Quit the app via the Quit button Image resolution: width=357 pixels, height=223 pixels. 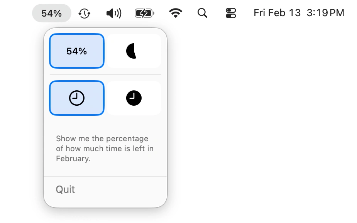pyautogui.click(x=65, y=189)
